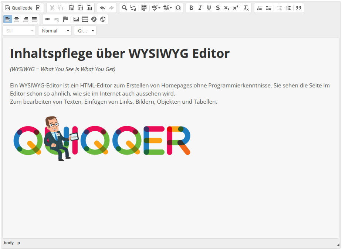Open the Replace tool

point(133,8)
